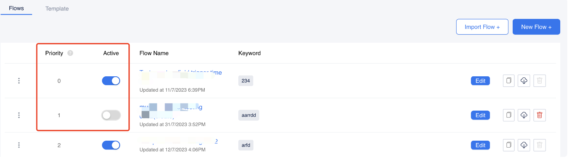568x158 pixels.
Task: Select the Flows tab
Action: pos(16,8)
